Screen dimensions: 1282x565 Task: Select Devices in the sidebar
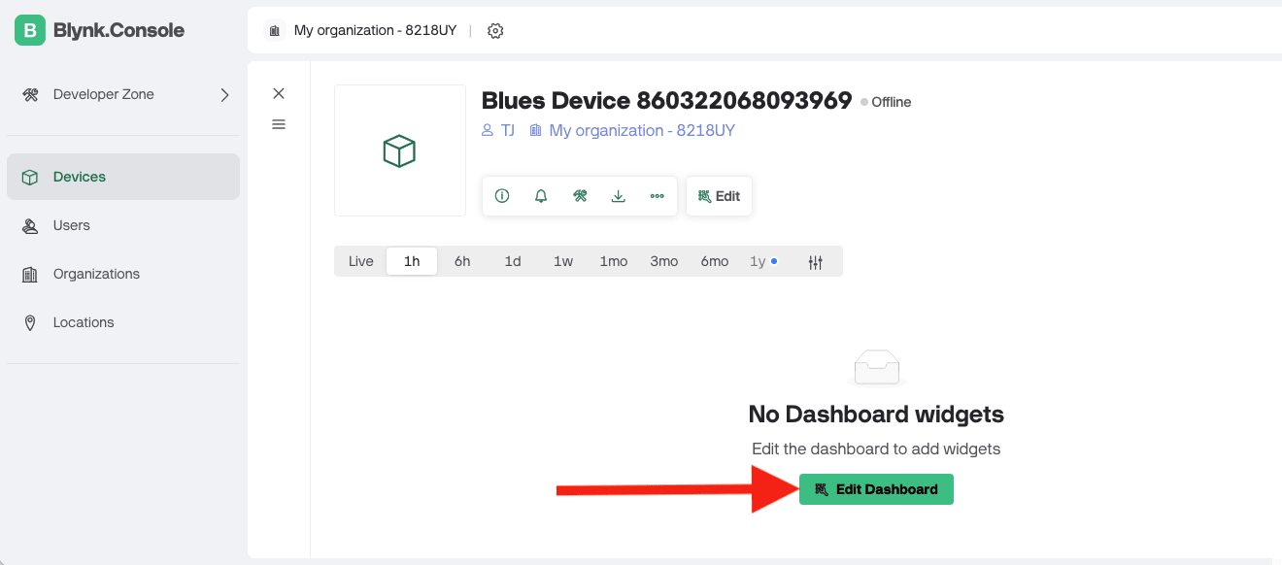pos(123,177)
